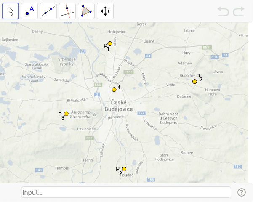This screenshot has width=253, height=202.
Task: Click the Dasný map label
Action: point(37,32)
